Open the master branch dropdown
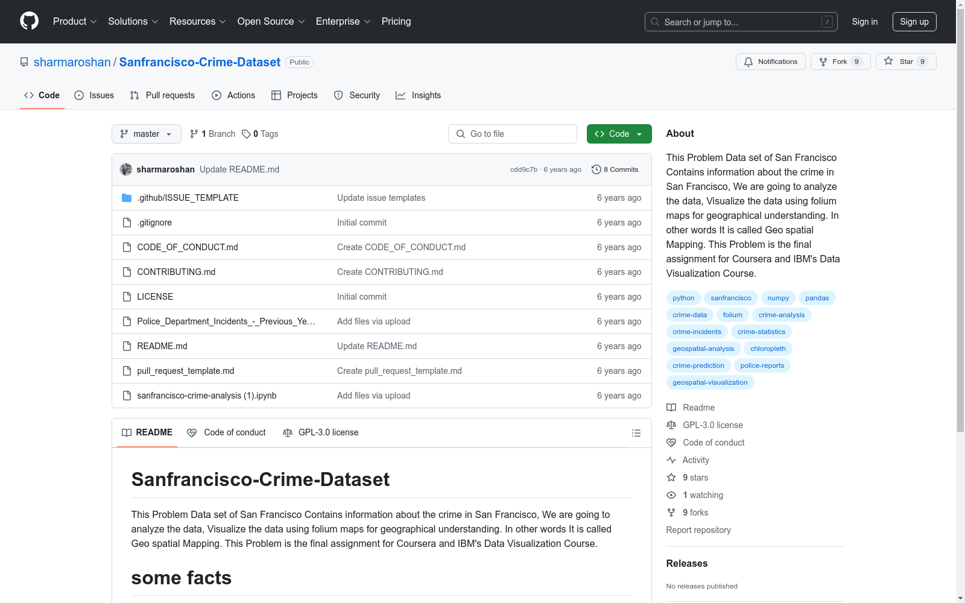 point(147,134)
